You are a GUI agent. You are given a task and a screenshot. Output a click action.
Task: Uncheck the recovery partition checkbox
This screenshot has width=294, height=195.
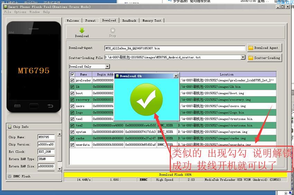(x=72, y=100)
